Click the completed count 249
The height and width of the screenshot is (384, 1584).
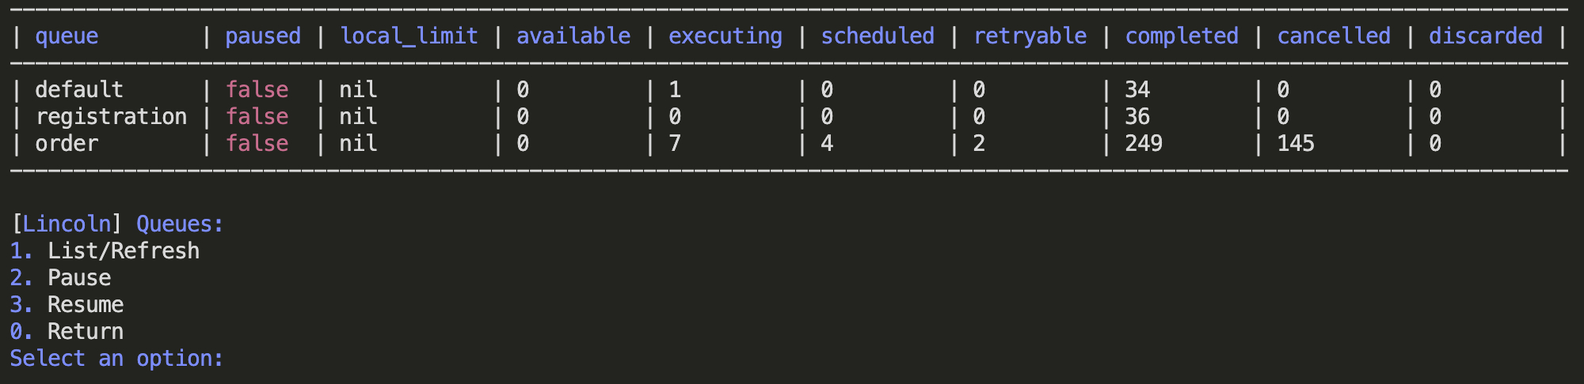(x=1144, y=144)
